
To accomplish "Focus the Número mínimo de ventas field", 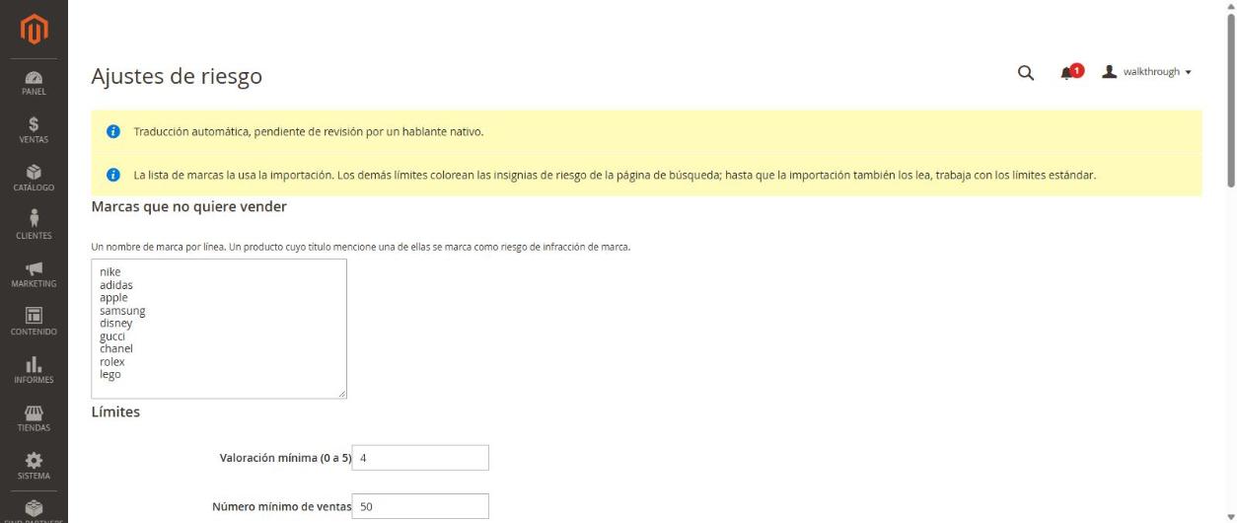I will (x=420, y=506).
